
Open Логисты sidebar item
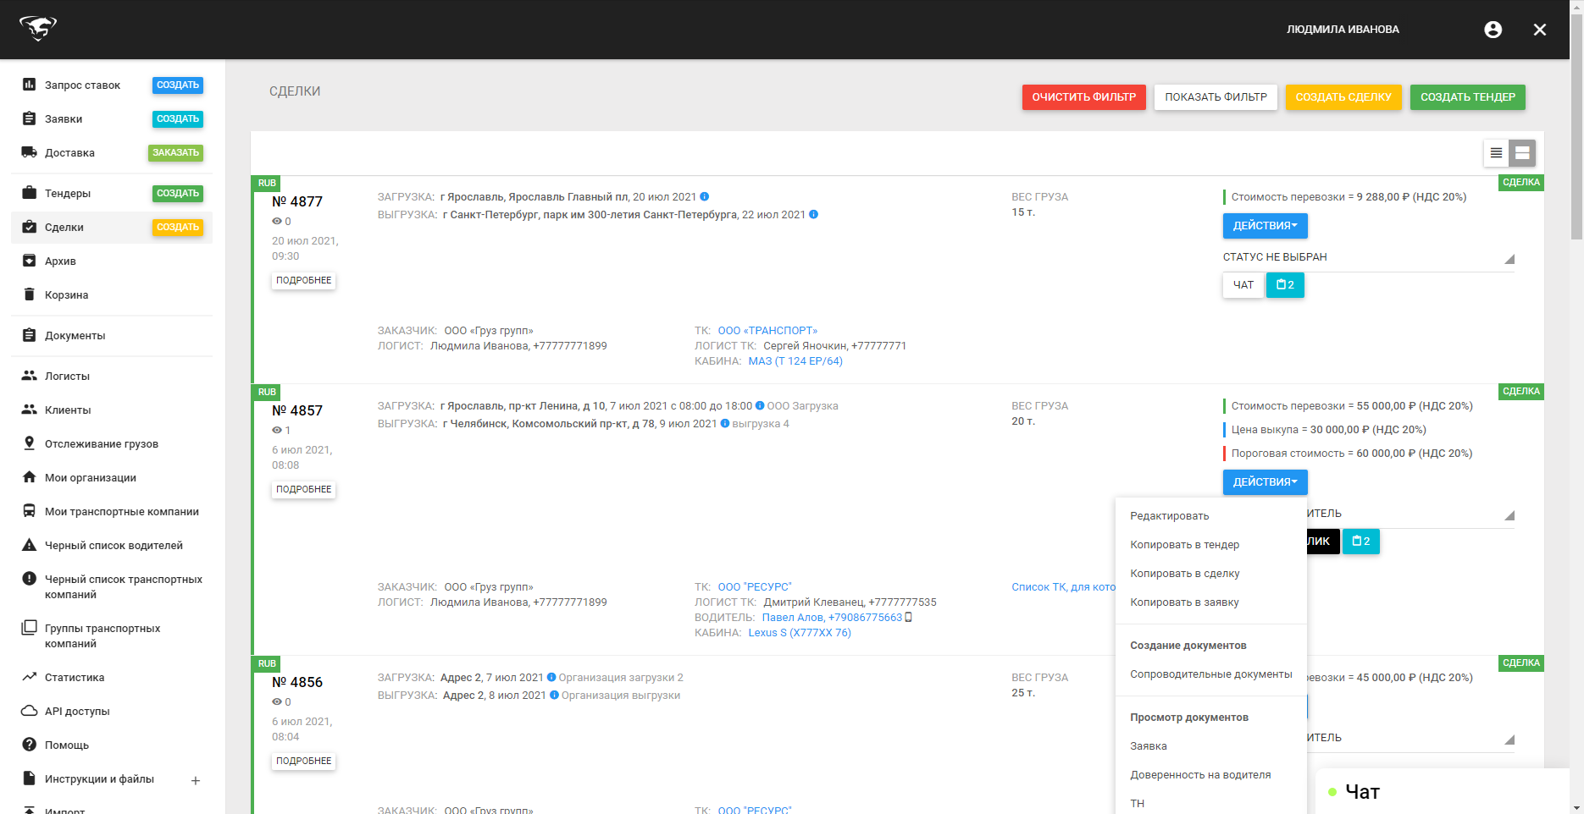pyautogui.click(x=67, y=376)
